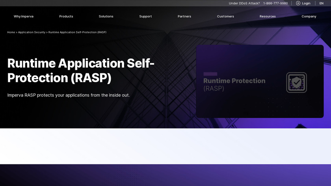
Task: Go to Home breadcrumb
Action: 11,32
